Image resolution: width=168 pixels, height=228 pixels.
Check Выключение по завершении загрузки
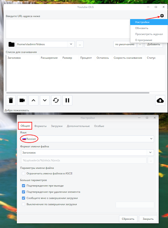[x=24, y=204]
